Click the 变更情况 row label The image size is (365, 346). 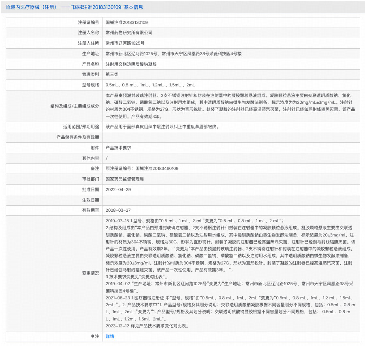coord(90,273)
